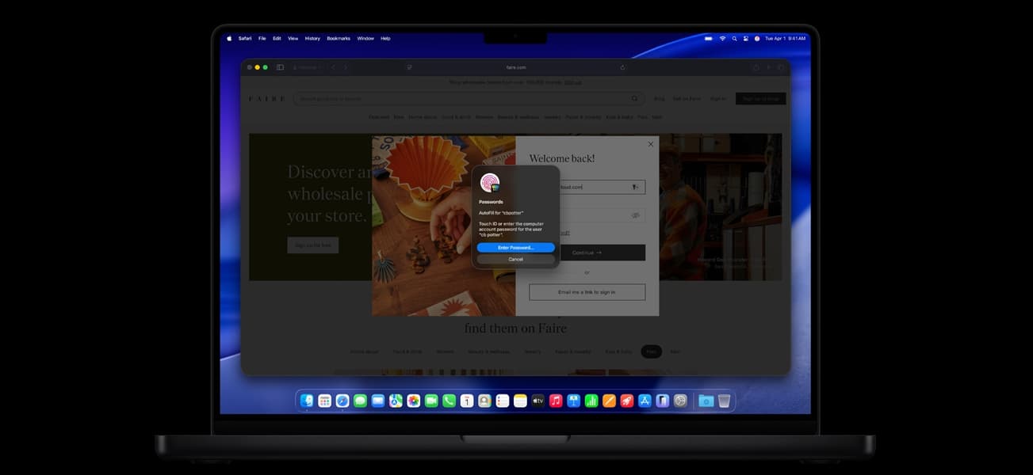1033x475 pixels.
Task: Open Notes from the Dock
Action: tap(521, 401)
